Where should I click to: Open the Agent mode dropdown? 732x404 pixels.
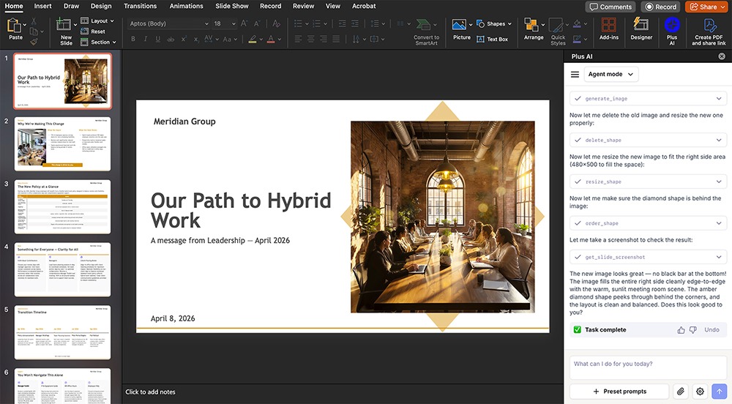[x=611, y=74]
